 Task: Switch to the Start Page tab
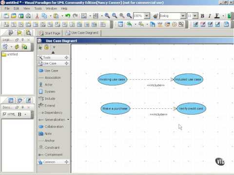click(50, 33)
